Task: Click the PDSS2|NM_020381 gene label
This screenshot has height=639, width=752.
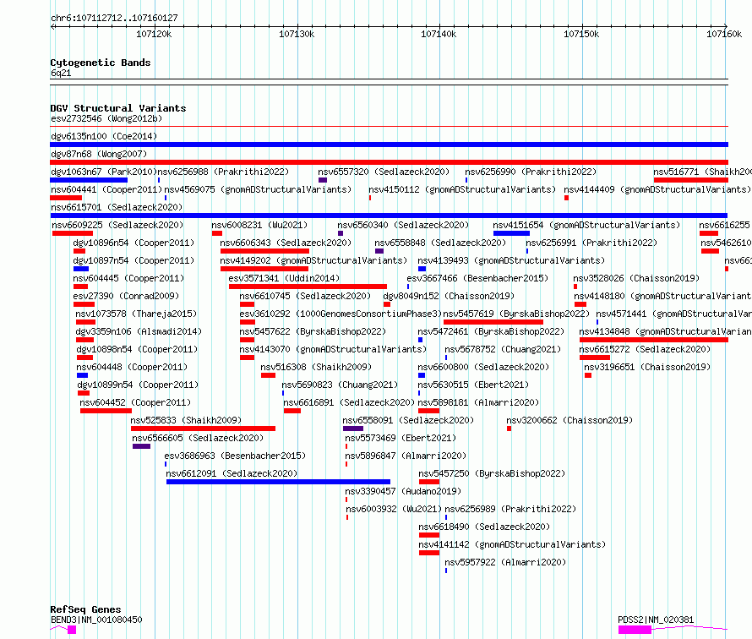Action: tap(656, 620)
